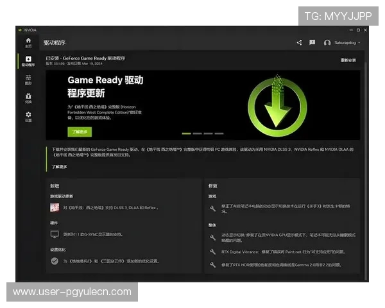Click the user avatar icon

tap(327, 43)
